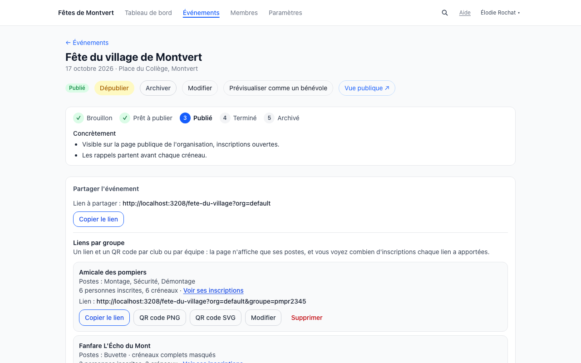Image resolution: width=581 pixels, height=363 pixels.
Task: Click Modifier in the event header
Action: click(200, 88)
